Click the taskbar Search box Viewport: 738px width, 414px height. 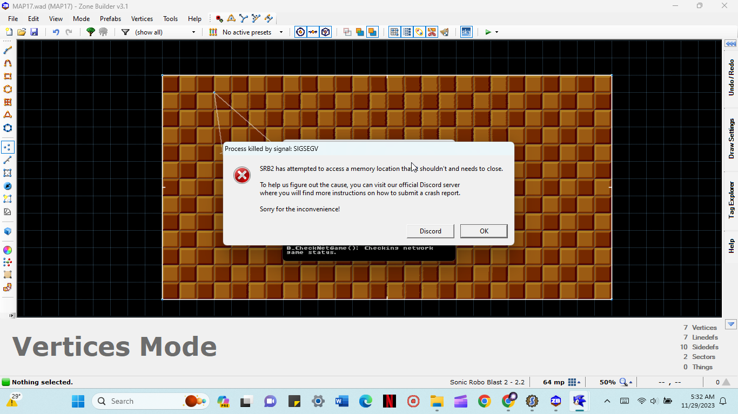click(x=151, y=401)
